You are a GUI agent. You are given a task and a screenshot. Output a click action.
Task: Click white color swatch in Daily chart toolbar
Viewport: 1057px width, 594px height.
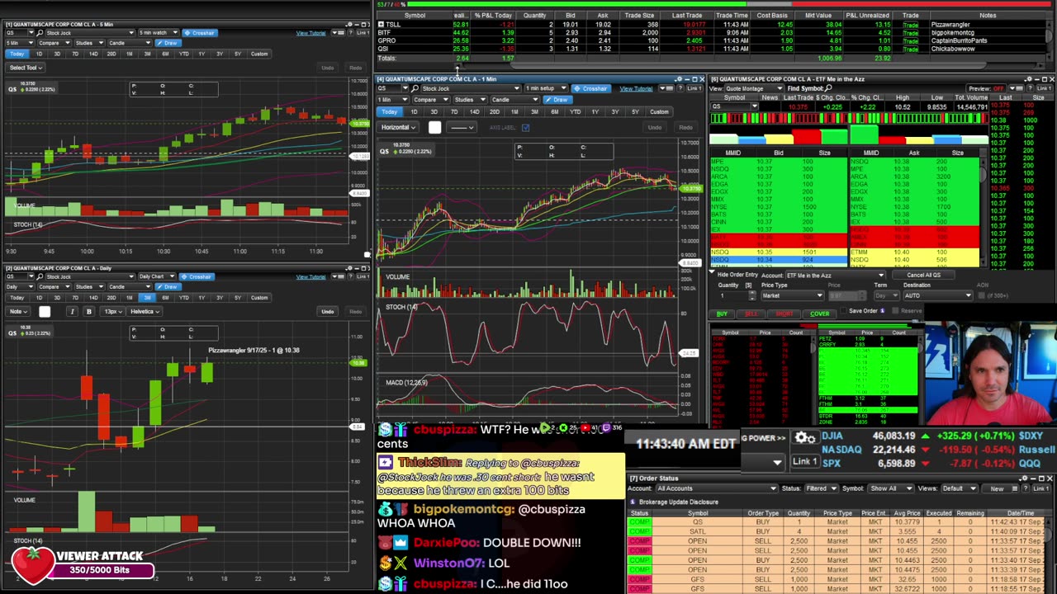pos(45,311)
